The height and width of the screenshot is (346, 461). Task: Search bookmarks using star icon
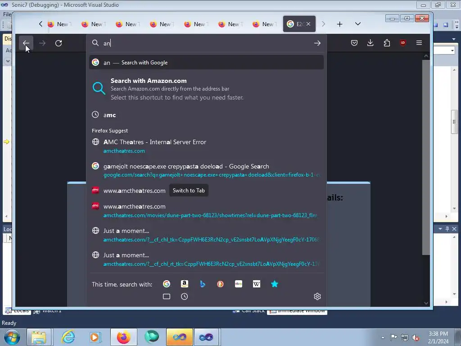pos(274,284)
